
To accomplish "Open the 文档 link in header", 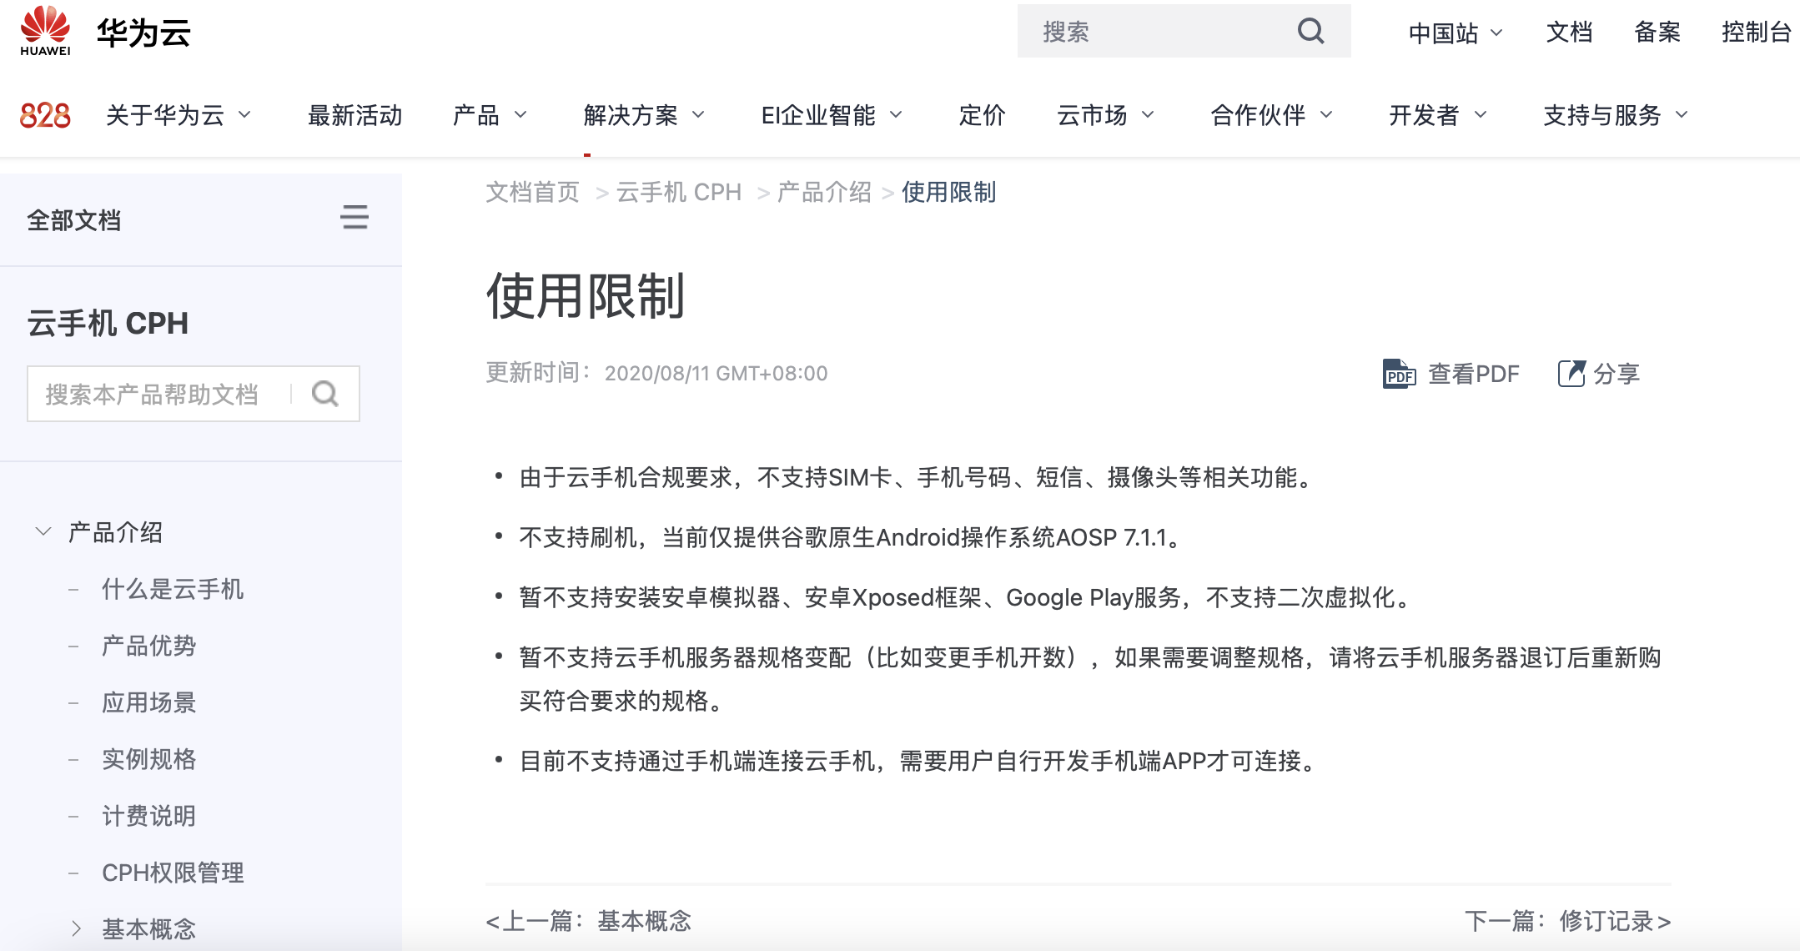I will click(1569, 33).
